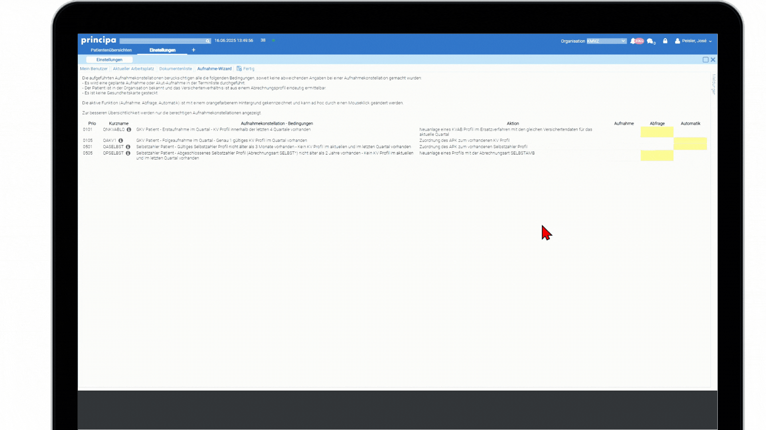Screen dimensions: 766x430
Task: Click priority value 0505
Action: click(x=88, y=153)
